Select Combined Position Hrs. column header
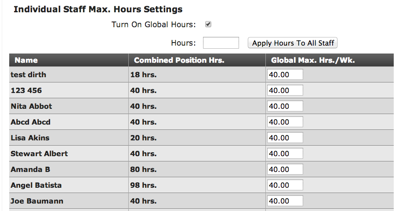Image resolution: width=399 pixels, height=211 pixels. point(197,60)
